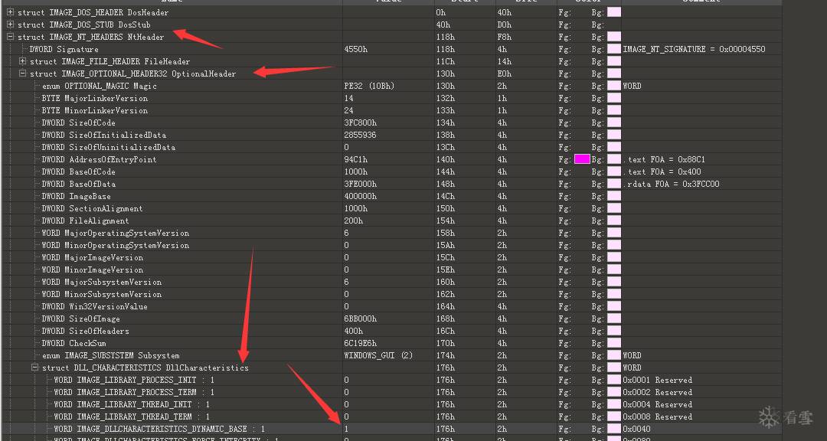The height and width of the screenshot is (441, 827).
Task: Click the value 3FC800h of SizeOfCode
Action: (360, 122)
